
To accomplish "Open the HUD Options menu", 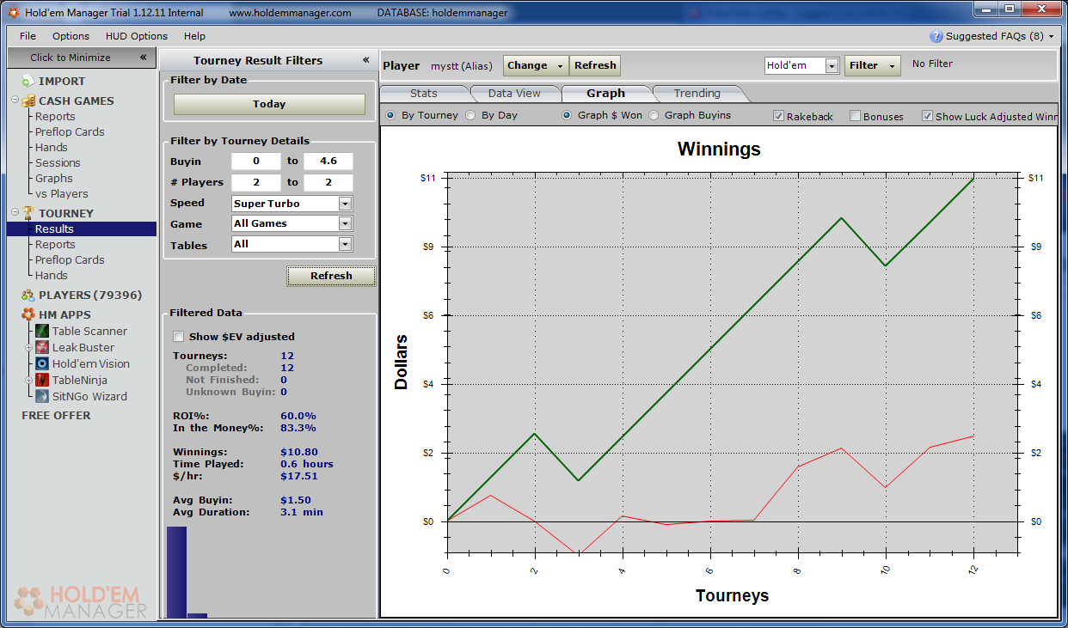I will [137, 36].
